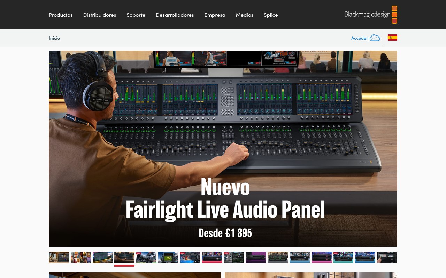Open the Medios menu item
The width and height of the screenshot is (446, 278).
pos(245,15)
